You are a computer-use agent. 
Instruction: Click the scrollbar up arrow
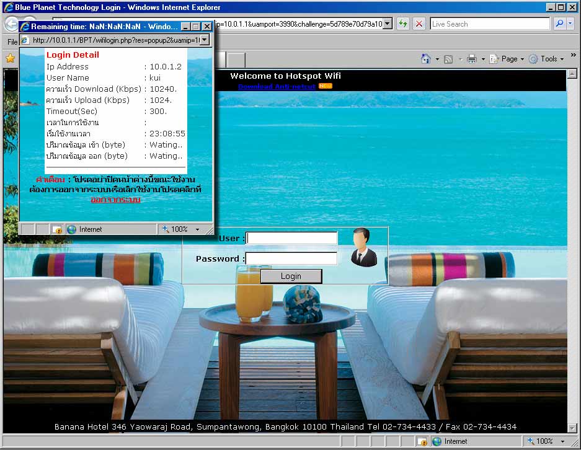[x=572, y=74]
